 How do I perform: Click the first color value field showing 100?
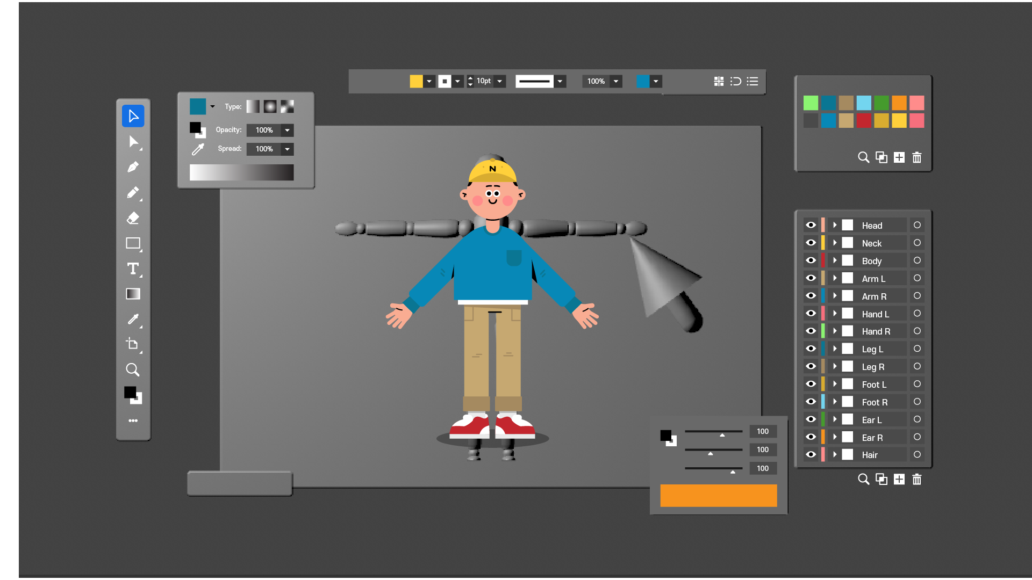[763, 431]
